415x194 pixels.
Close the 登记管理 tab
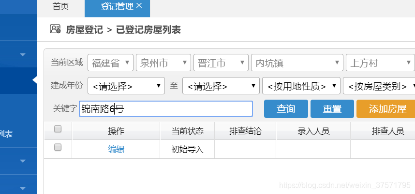coord(139,5)
